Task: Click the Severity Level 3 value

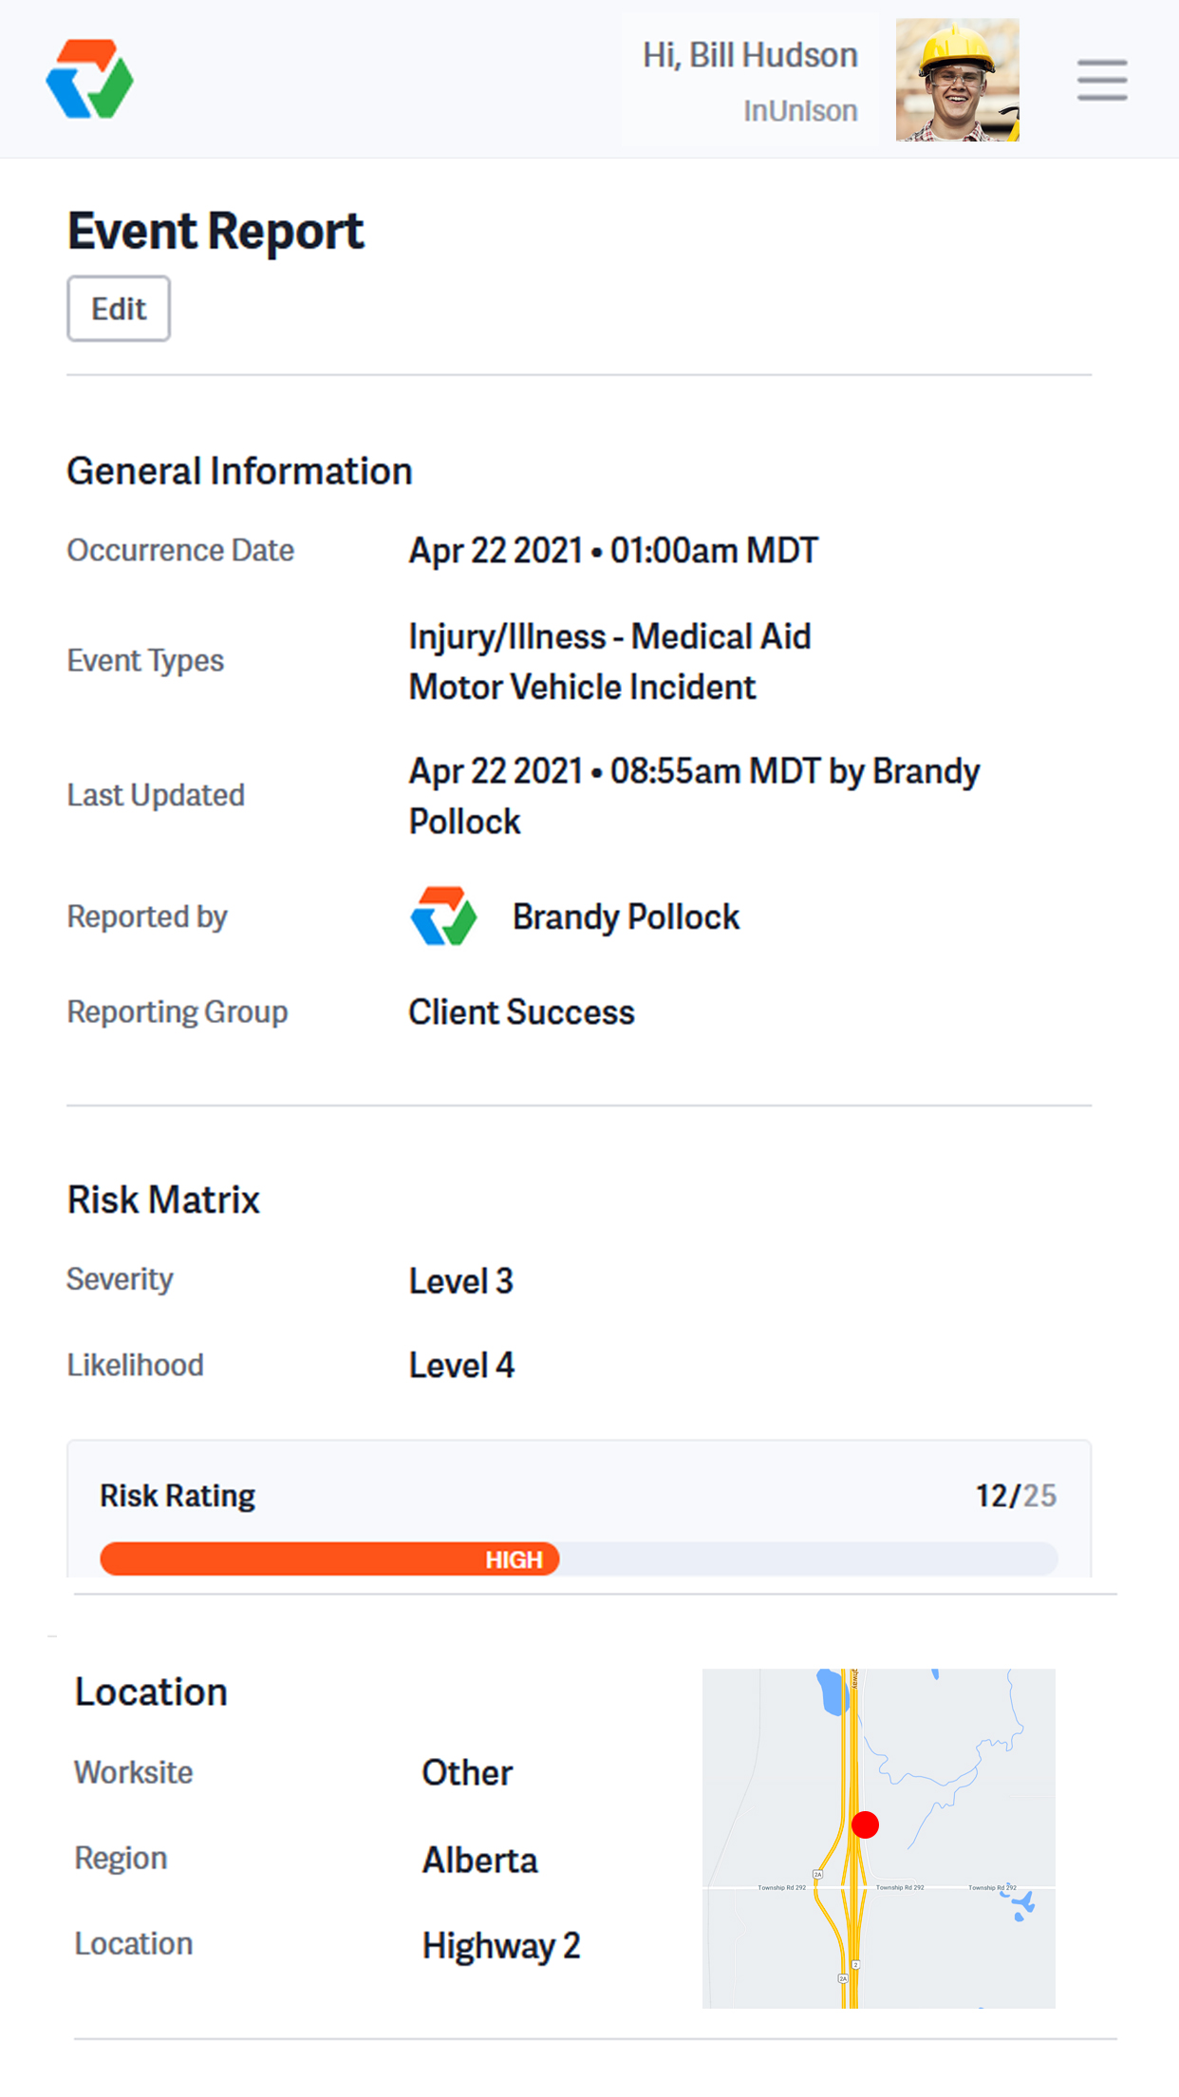Action: pos(460,1281)
